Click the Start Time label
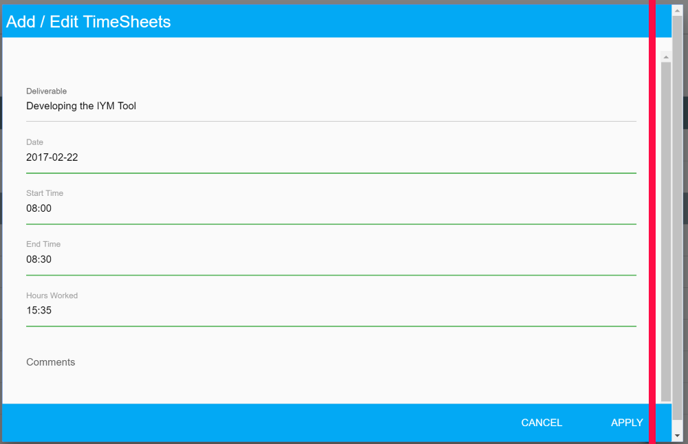The image size is (688, 444). click(x=45, y=193)
